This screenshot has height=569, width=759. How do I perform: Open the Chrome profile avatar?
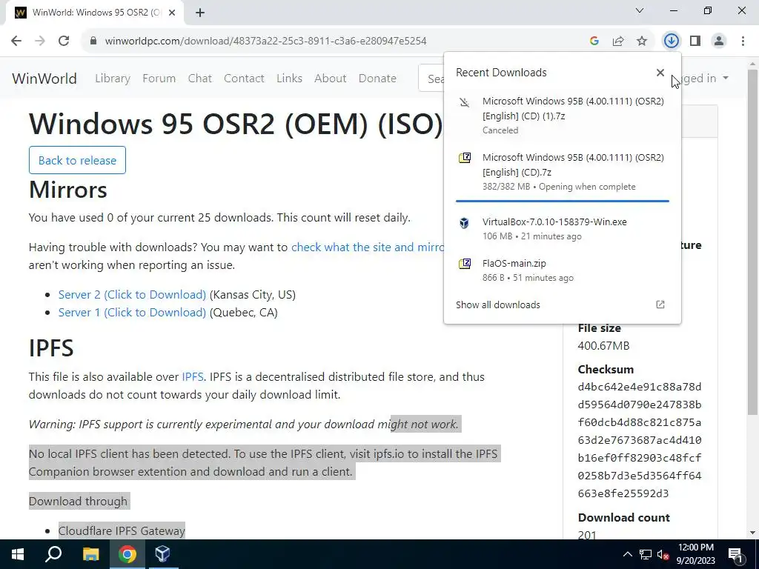pos(719,41)
